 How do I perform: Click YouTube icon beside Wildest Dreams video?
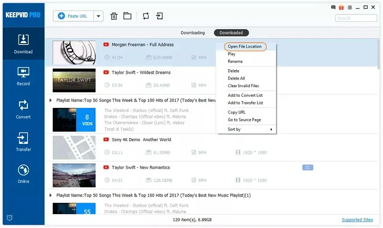click(106, 72)
